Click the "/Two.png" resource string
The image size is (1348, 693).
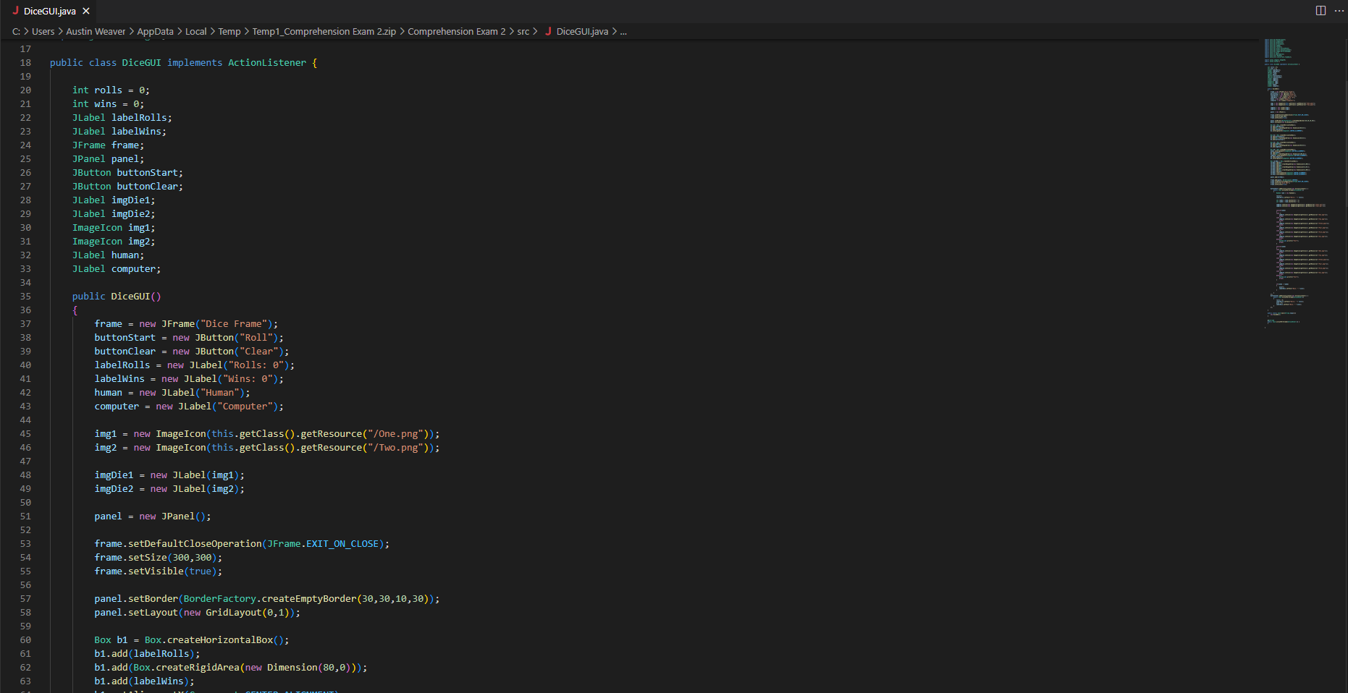395,448
